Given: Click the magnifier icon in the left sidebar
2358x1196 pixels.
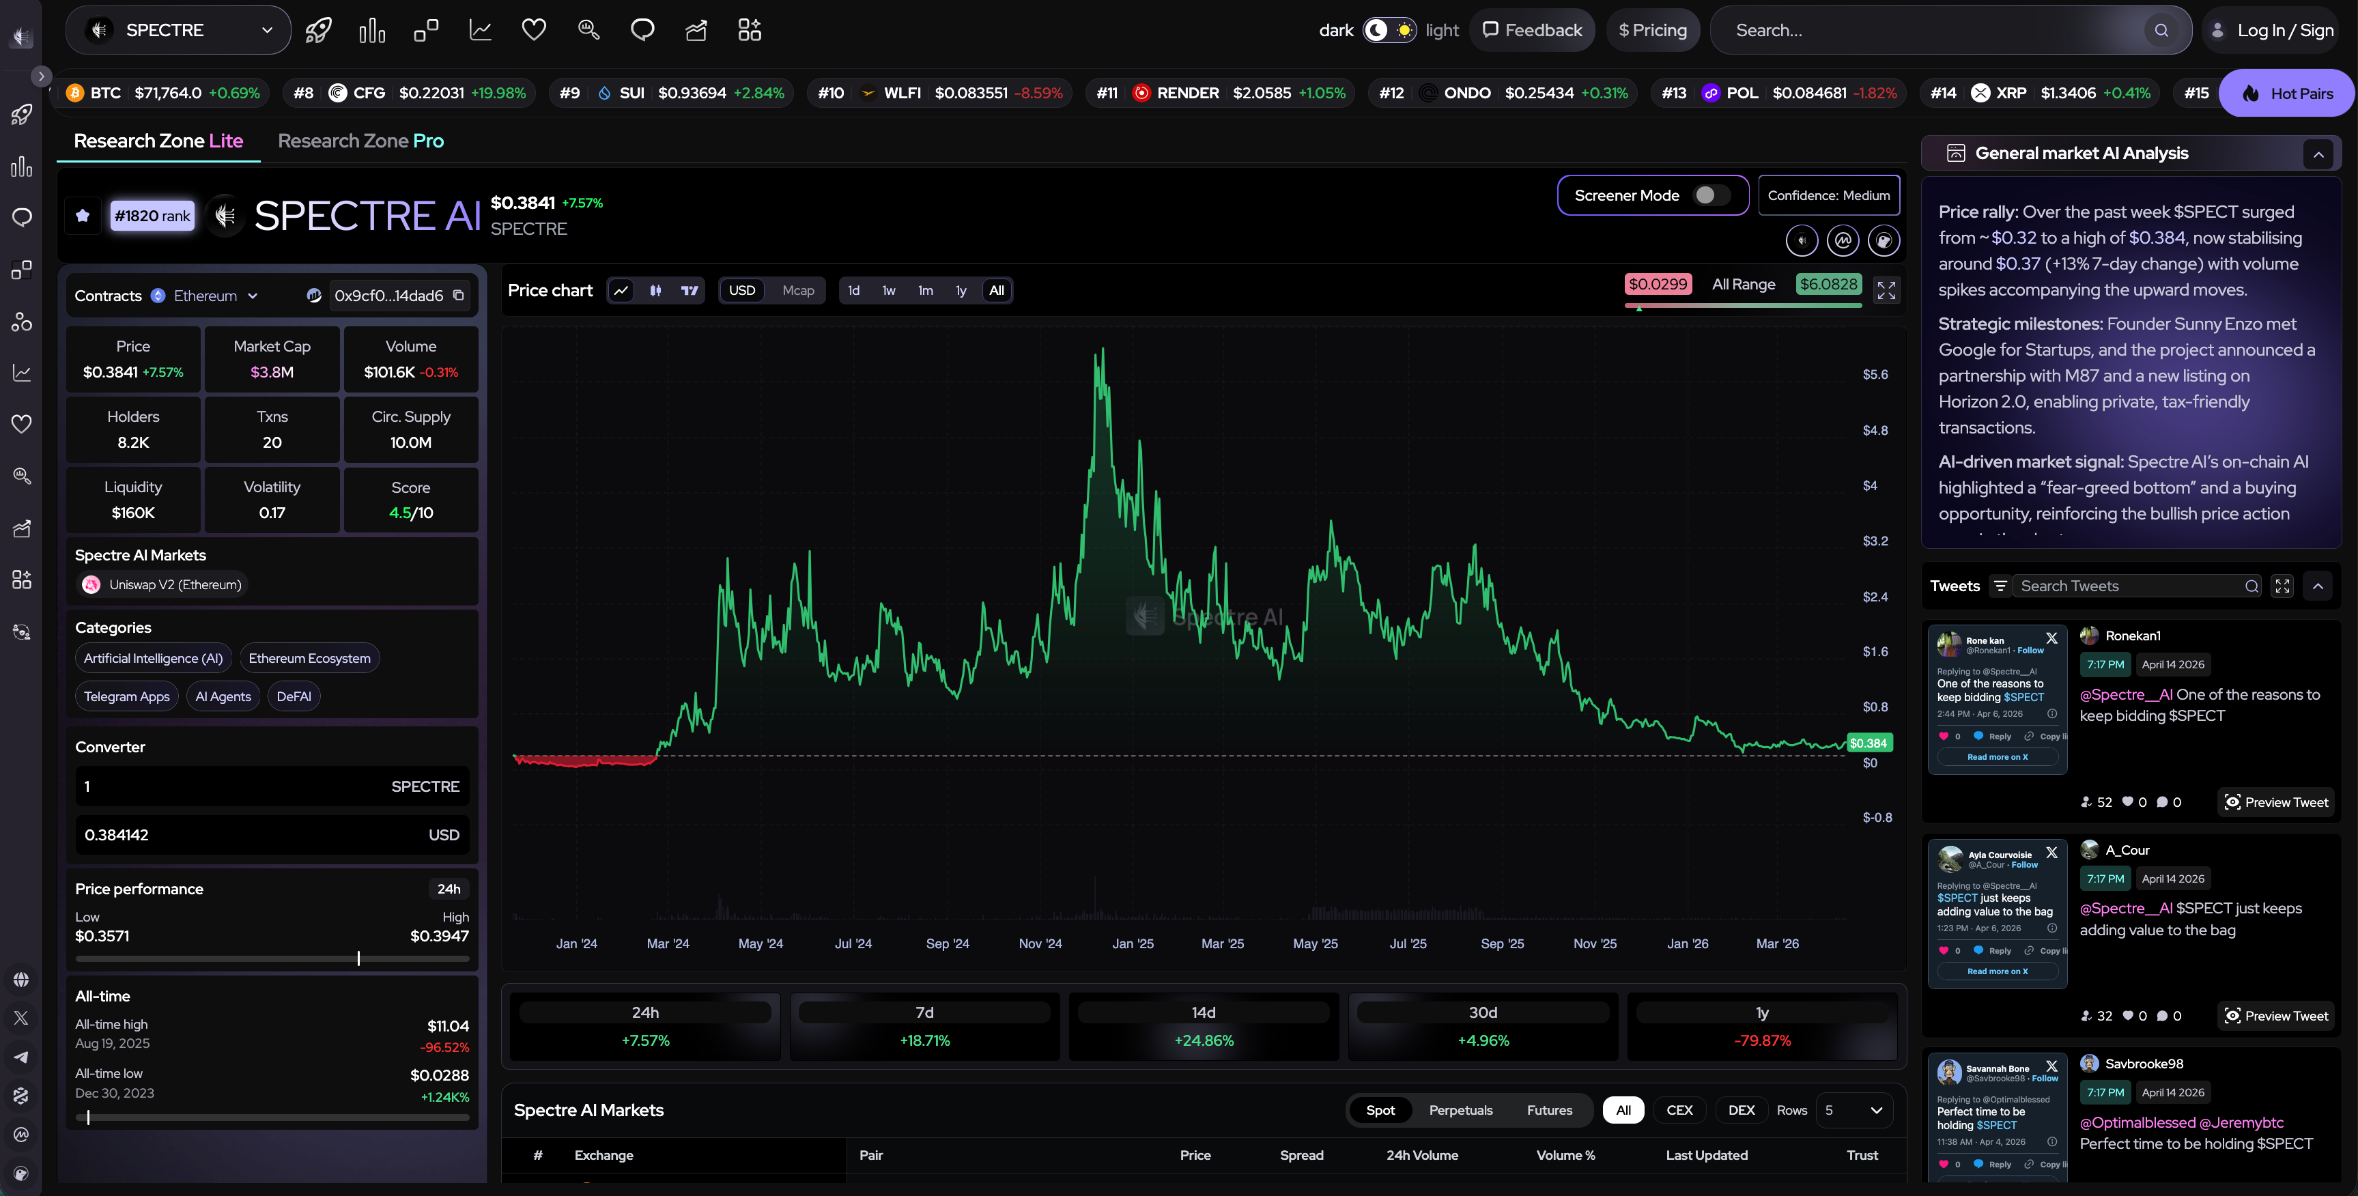Looking at the screenshot, I should click(x=22, y=476).
